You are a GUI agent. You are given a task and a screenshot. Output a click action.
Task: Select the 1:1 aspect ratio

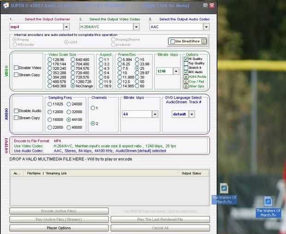point(101,60)
